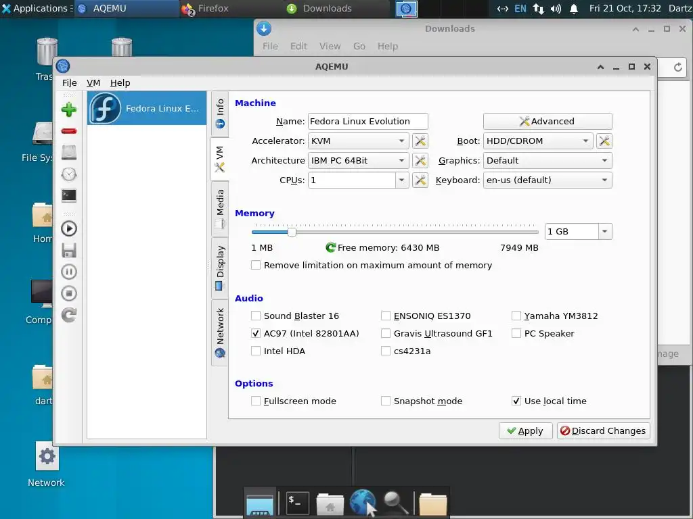Click the reload icon in the Downloads window
The height and width of the screenshot is (519, 693).
(x=677, y=67)
